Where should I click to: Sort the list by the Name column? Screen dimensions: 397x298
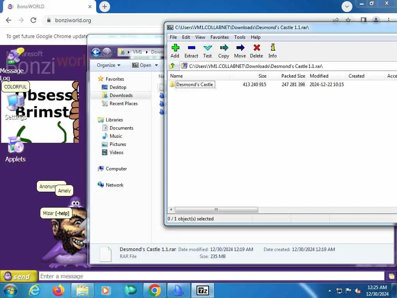199,76
